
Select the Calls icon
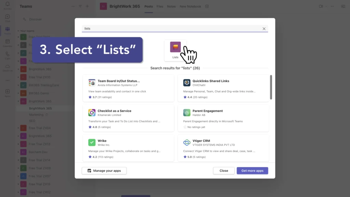(x=7, y=53)
